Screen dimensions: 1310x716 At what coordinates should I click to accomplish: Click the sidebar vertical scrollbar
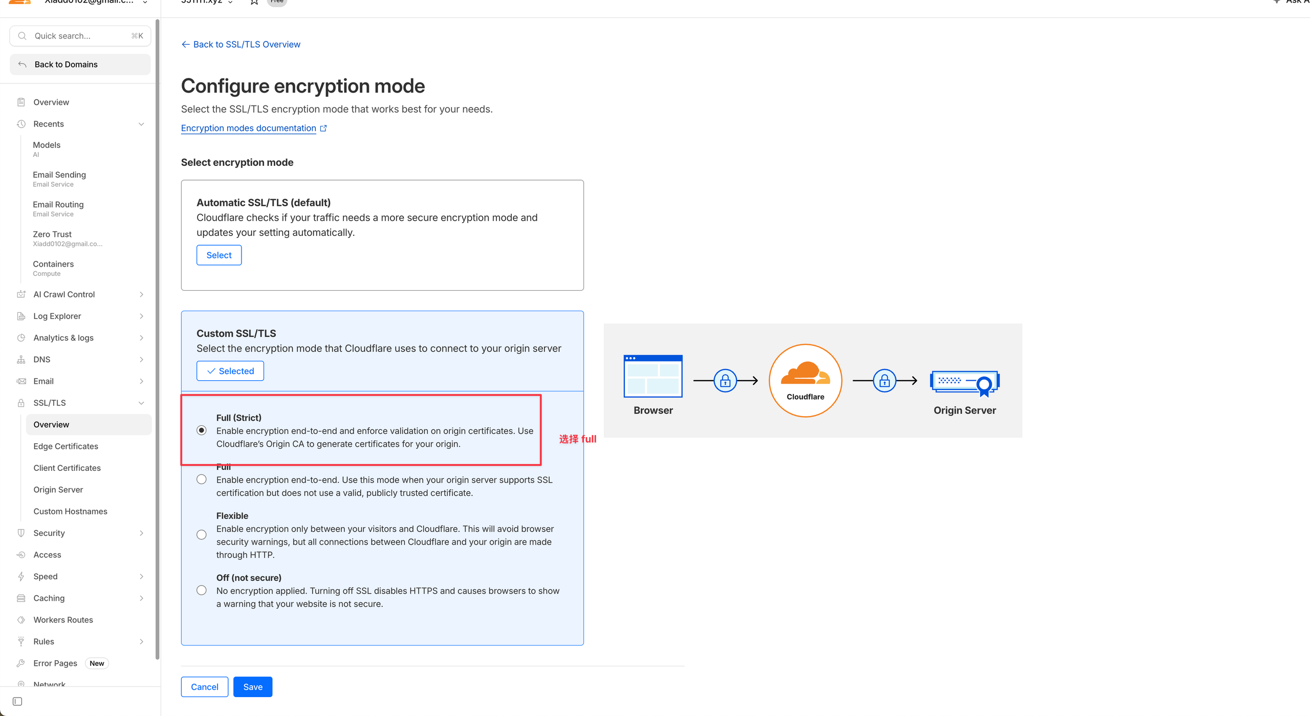click(157, 338)
